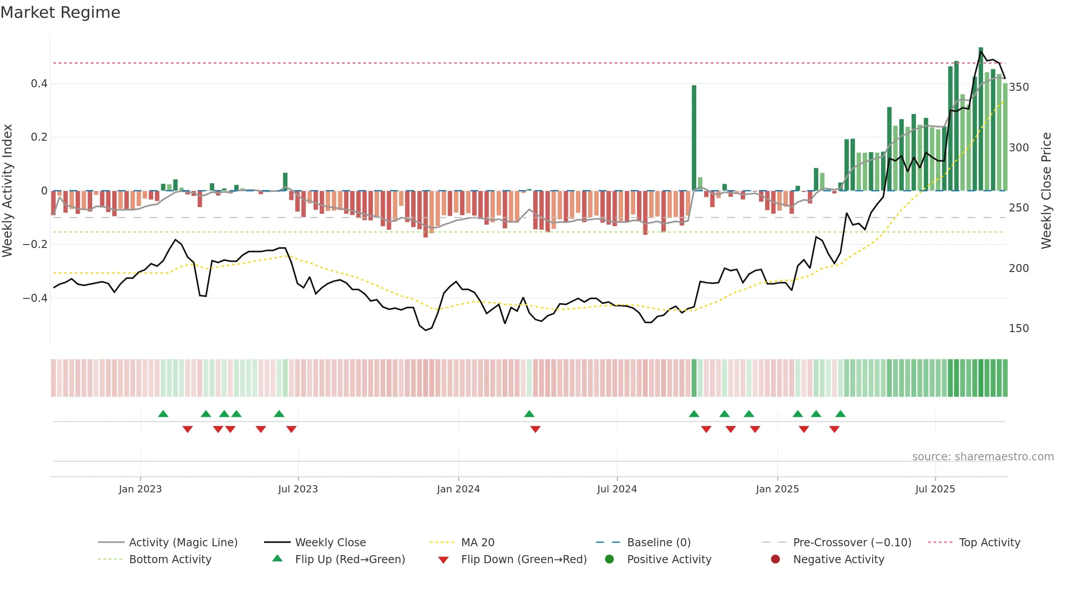Click the green triangle icon in legend

tap(277, 558)
